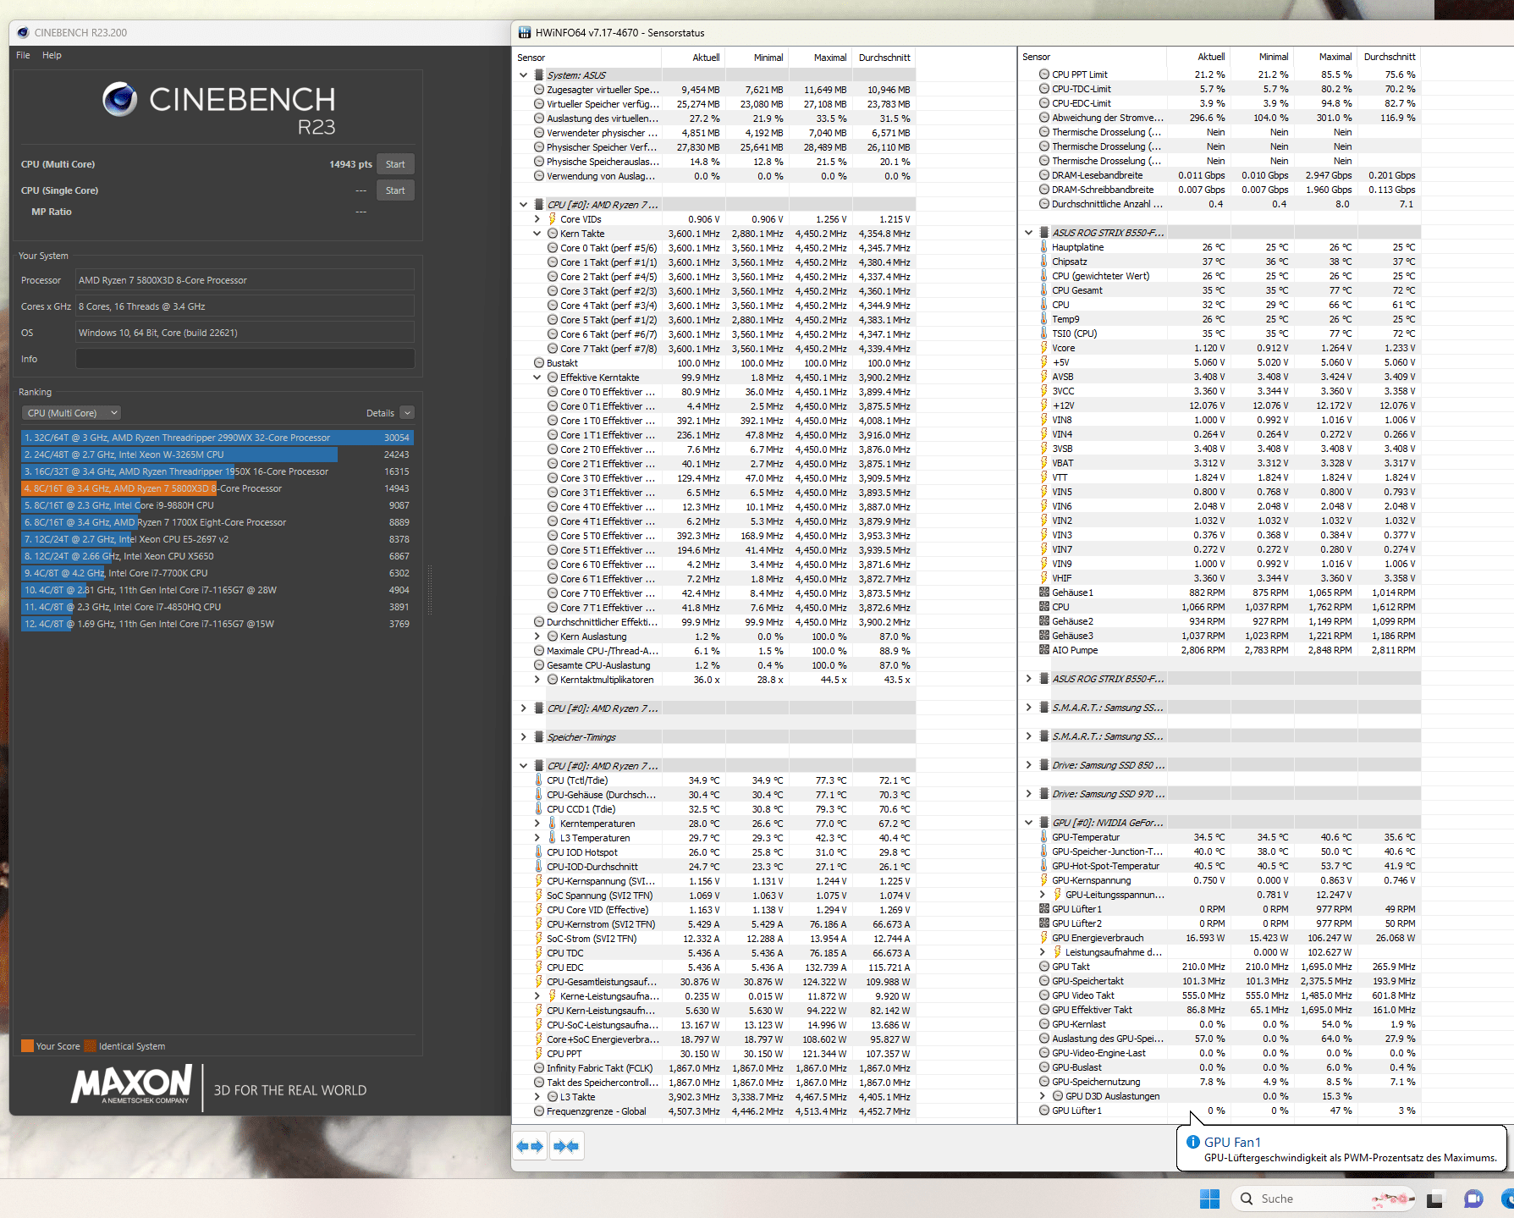
Task: Click the +12V voltage icon
Action: click(x=1044, y=405)
